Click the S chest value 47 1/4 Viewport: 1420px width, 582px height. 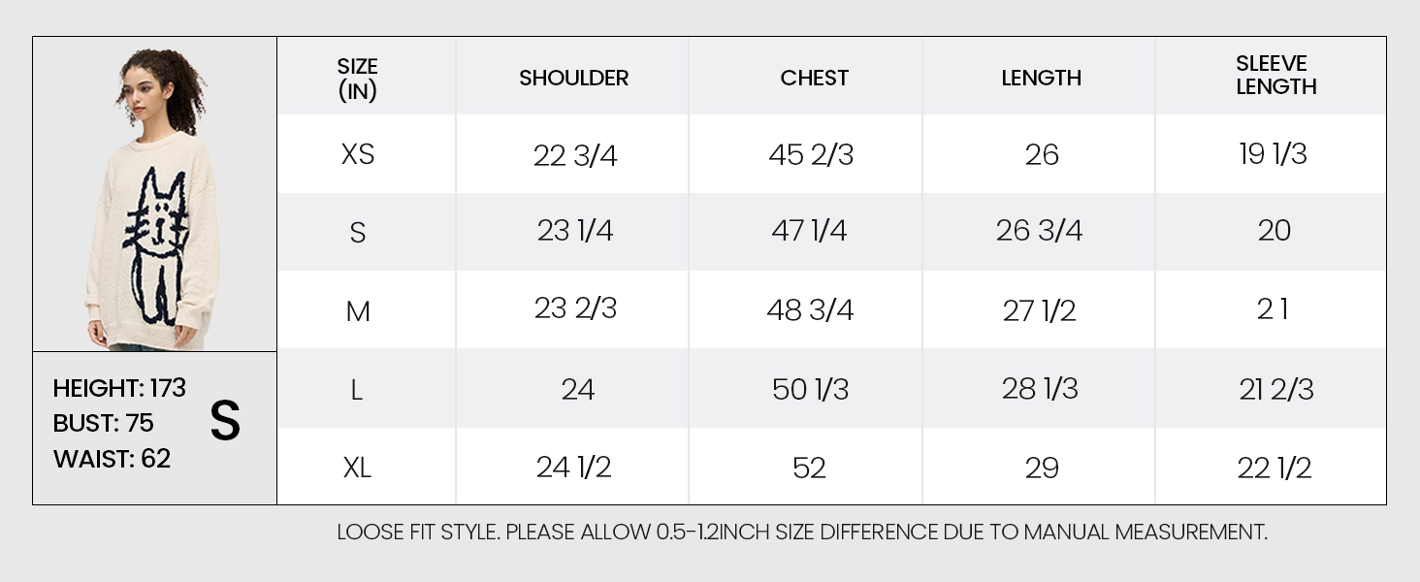807,231
